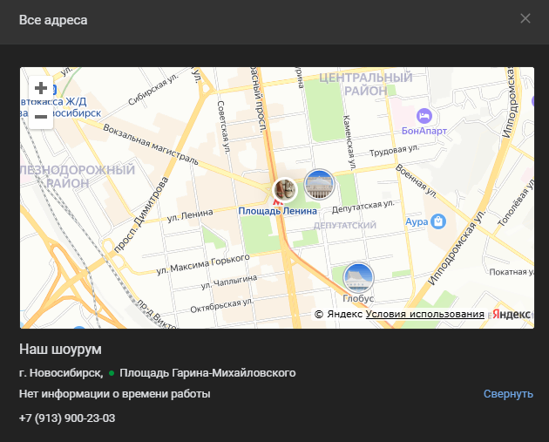Select the Наш шоурум address title
Screen dimensions: 549x442
[x=61, y=350]
